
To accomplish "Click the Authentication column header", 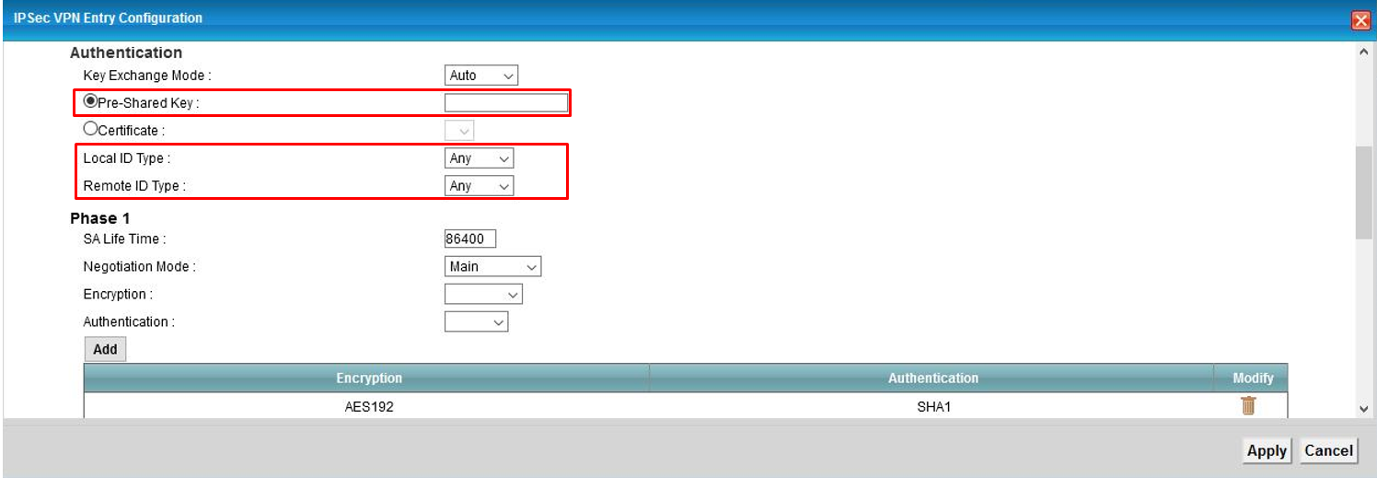I will pos(932,379).
